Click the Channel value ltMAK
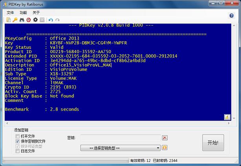This screenshot has width=241, height=166. [x=57, y=83]
